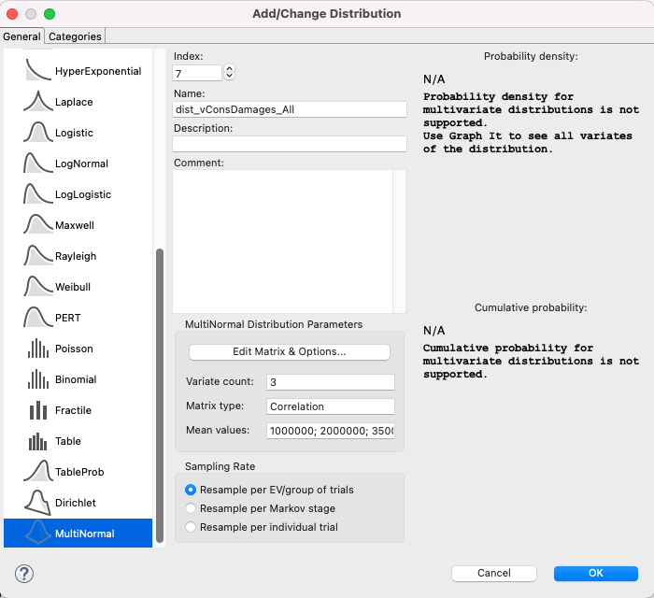Click the Matrix type field

coord(331,406)
